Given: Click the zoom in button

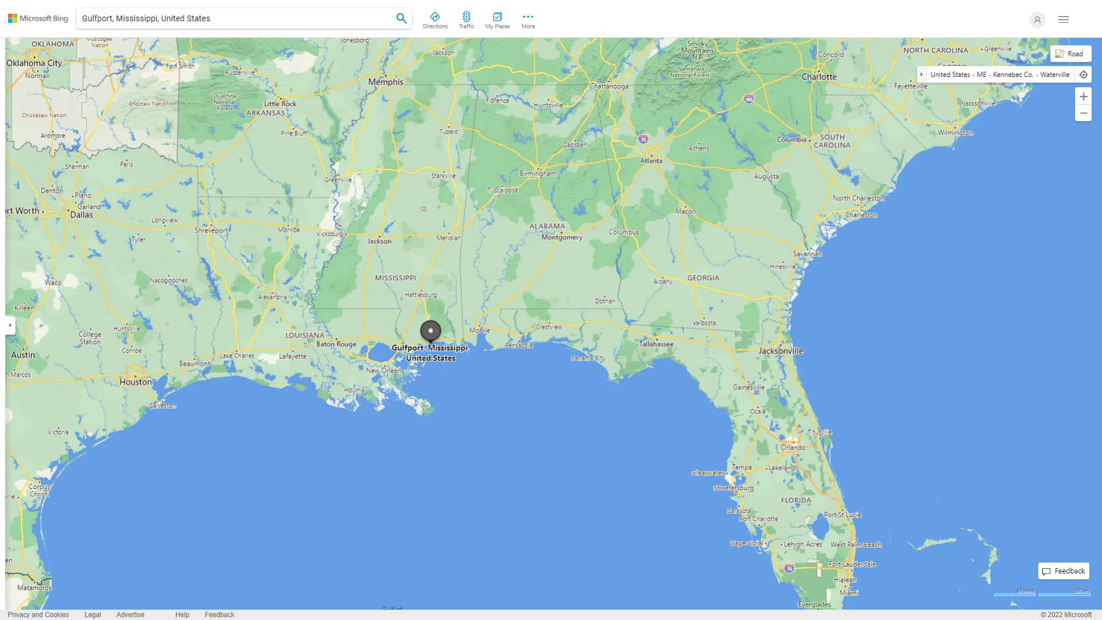Looking at the screenshot, I should (x=1084, y=96).
